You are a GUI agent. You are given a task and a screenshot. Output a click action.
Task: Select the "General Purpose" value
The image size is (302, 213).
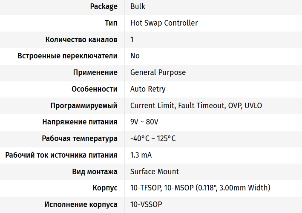coord(158,72)
